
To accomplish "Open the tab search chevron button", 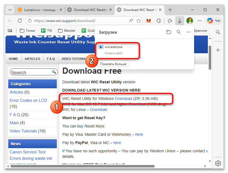I will [x=10, y=10].
